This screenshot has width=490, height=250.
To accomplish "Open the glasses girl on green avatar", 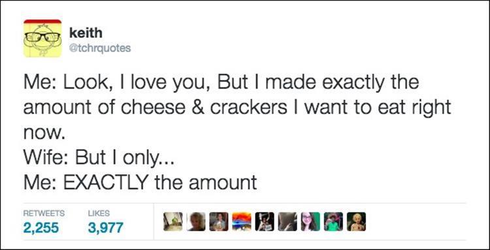I will 310,221.
